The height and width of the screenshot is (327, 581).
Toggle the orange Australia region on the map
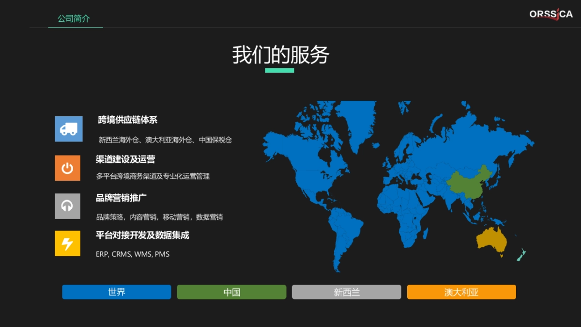(491, 240)
